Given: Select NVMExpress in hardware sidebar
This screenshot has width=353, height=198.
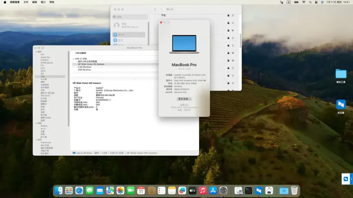Looking at the screenshot, I should pyautogui.click(x=47, y=63).
